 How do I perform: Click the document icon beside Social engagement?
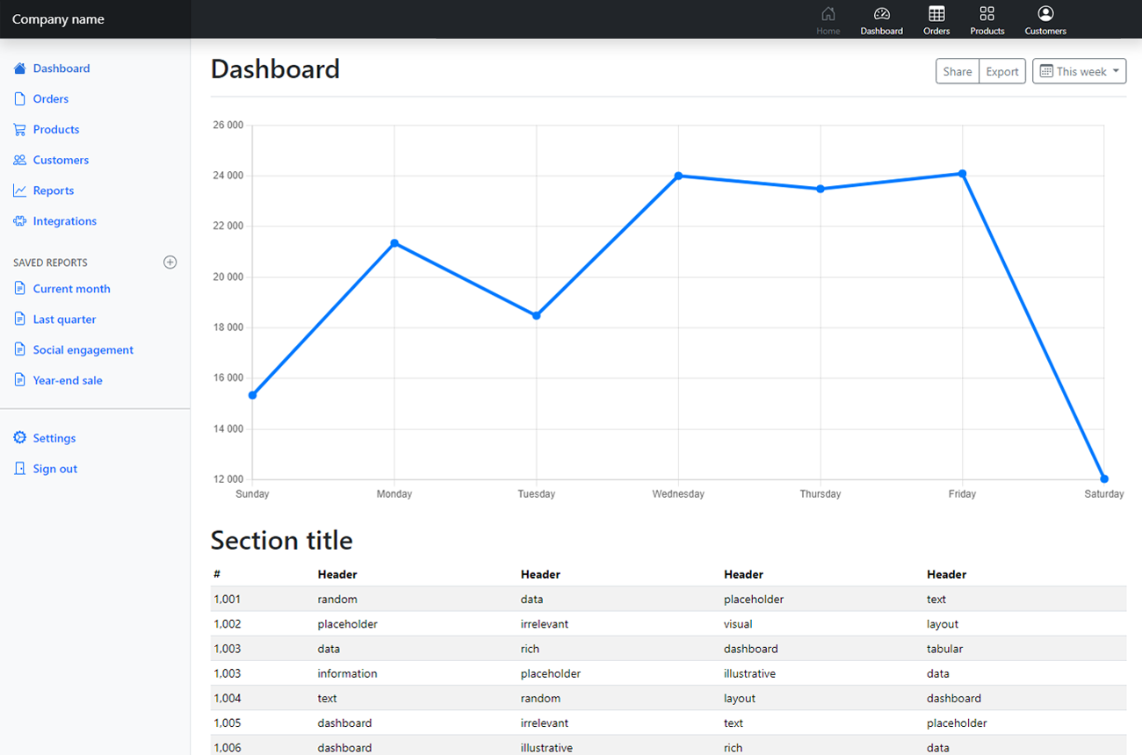(x=20, y=349)
